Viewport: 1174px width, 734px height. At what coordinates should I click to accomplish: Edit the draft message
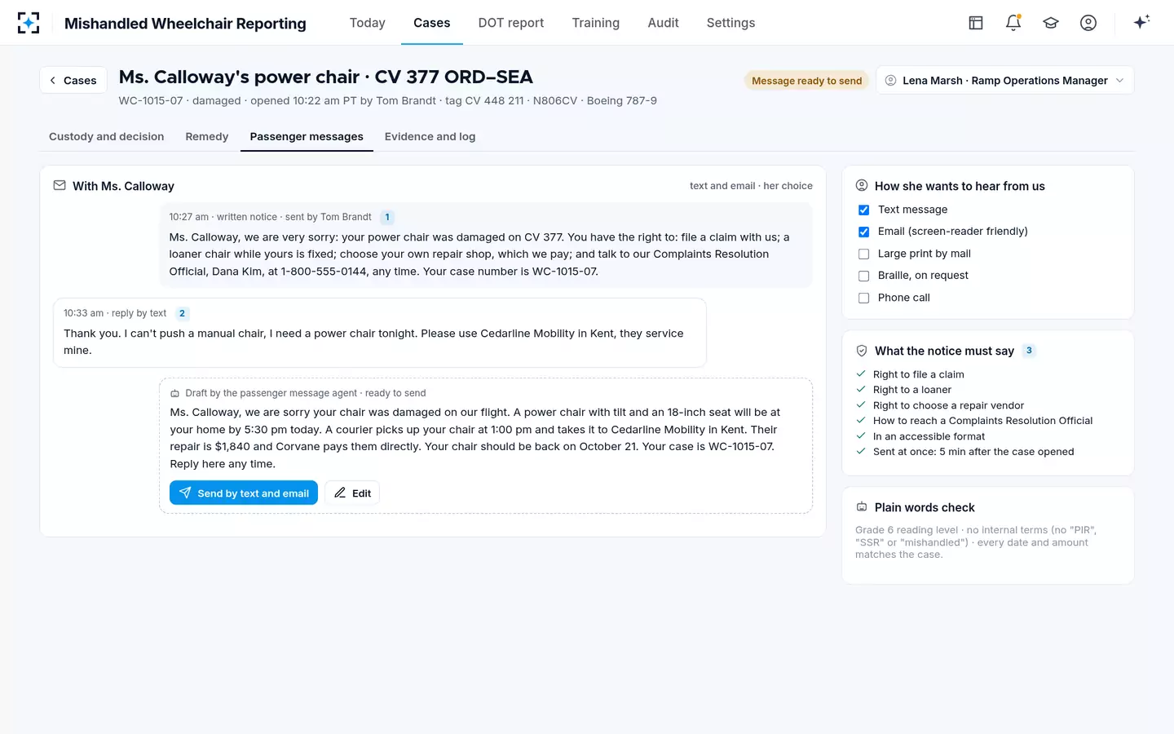coord(352,493)
